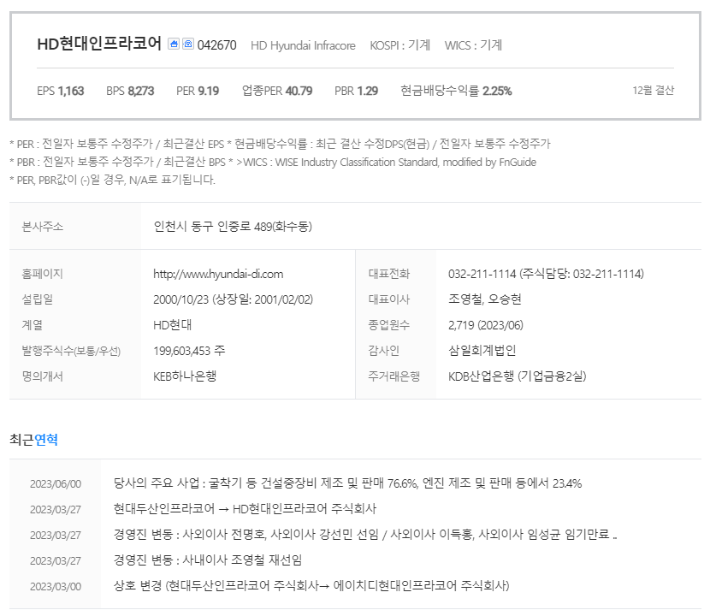Image resolution: width=710 pixels, height=616 pixels.
Task: Select the PER 9.19 value
Action: click(198, 91)
